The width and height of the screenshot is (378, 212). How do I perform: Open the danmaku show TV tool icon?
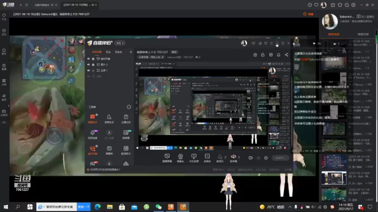(x=109, y=150)
